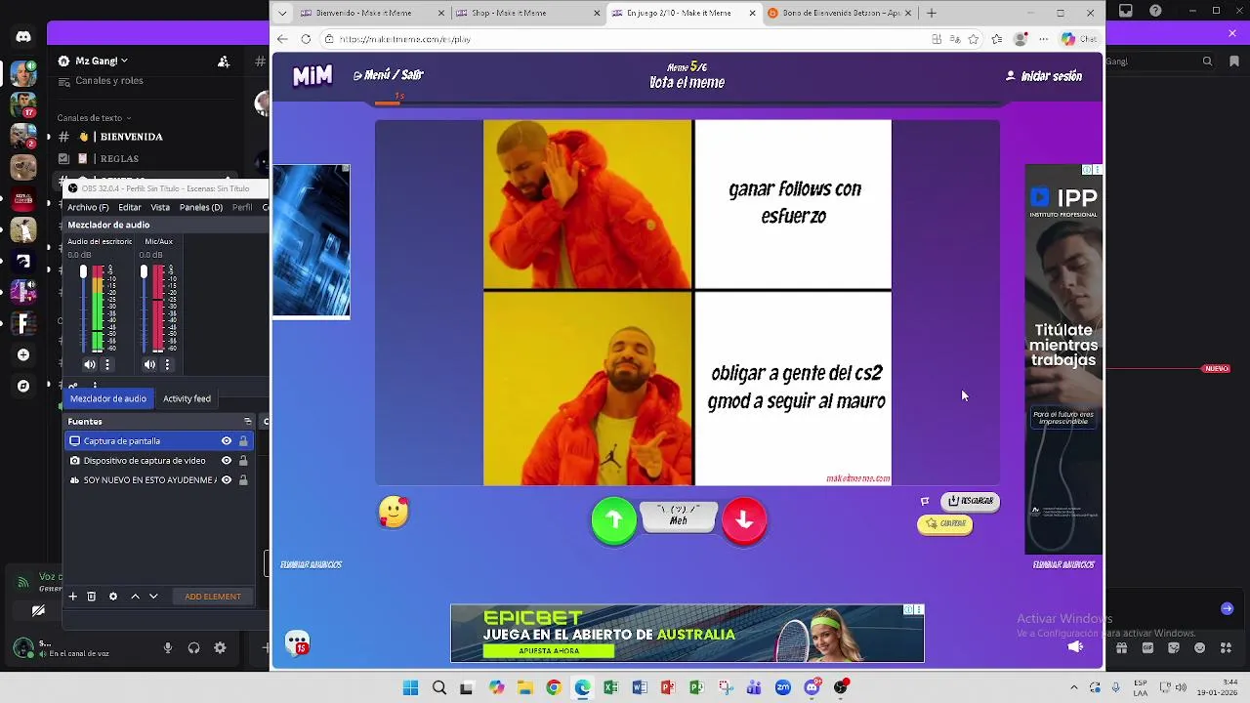The height and width of the screenshot is (703, 1250).
Task: Open Windows Start menu
Action: pyautogui.click(x=410, y=687)
